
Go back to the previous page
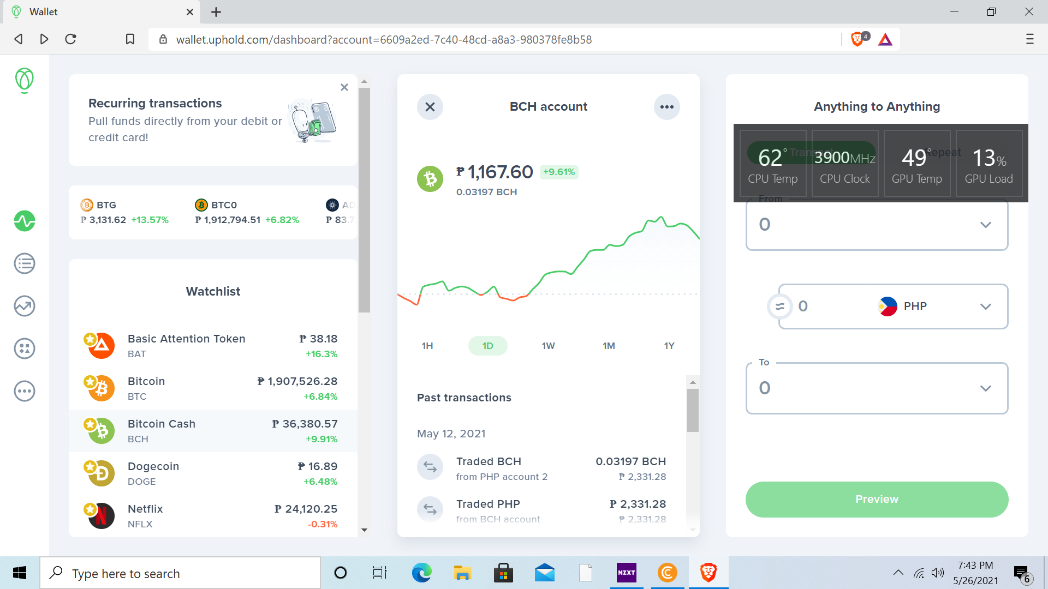(19, 39)
